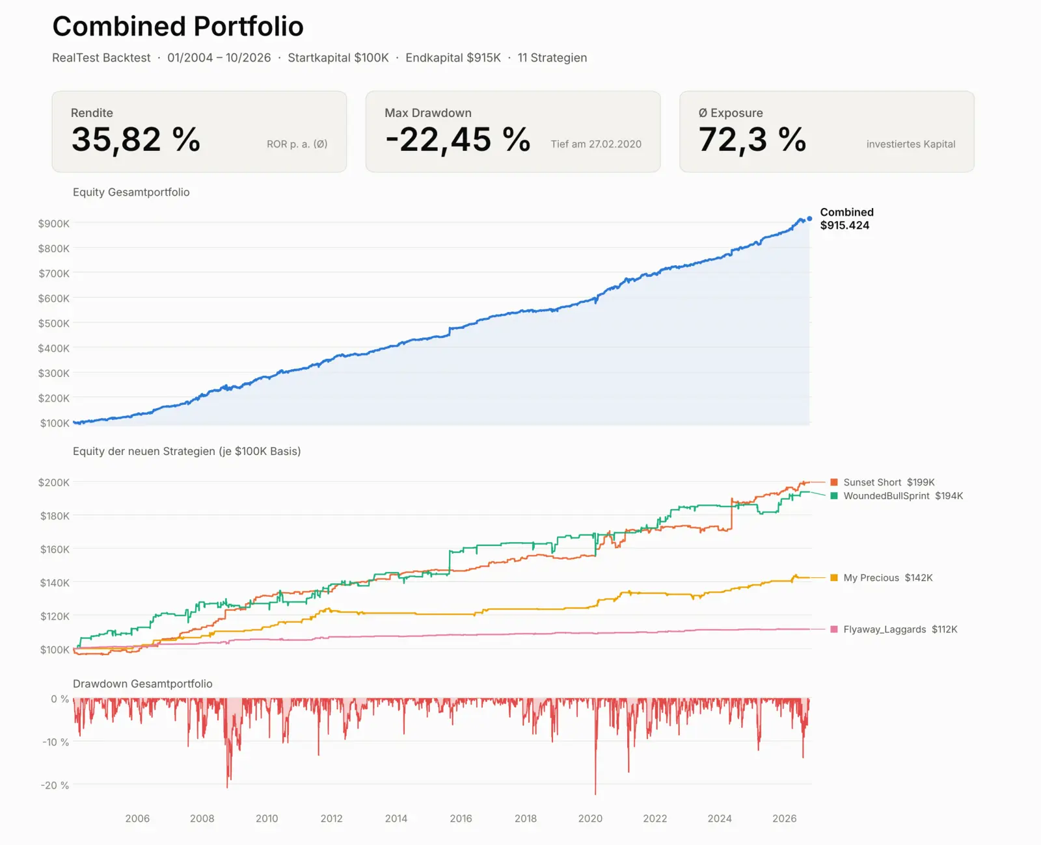The image size is (1041, 845).
Task: Click the $500K axis label of the equity chart
Action: (53, 324)
